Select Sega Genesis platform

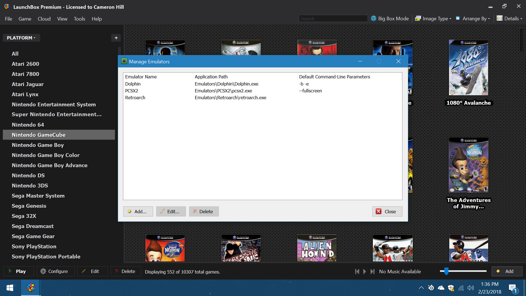coord(59,206)
